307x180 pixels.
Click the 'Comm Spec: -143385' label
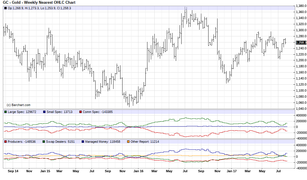[x=98, y=112]
